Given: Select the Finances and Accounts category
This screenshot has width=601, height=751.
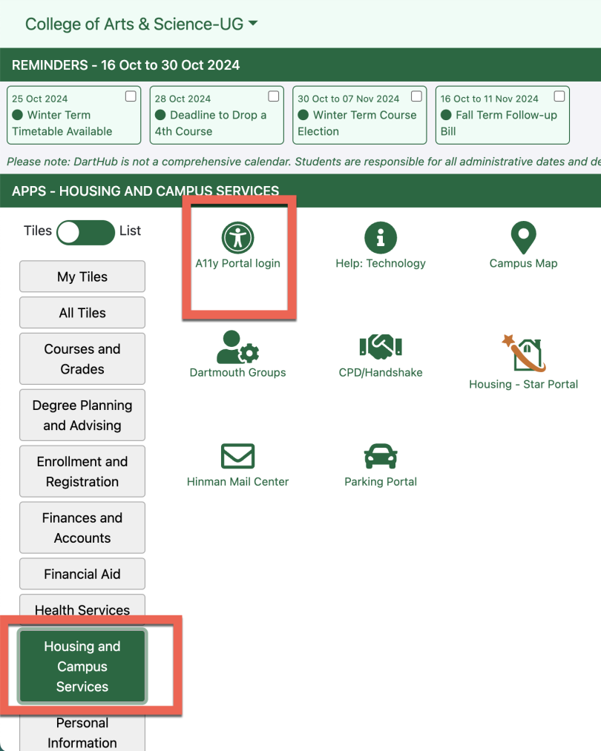Looking at the screenshot, I should 82,528.
